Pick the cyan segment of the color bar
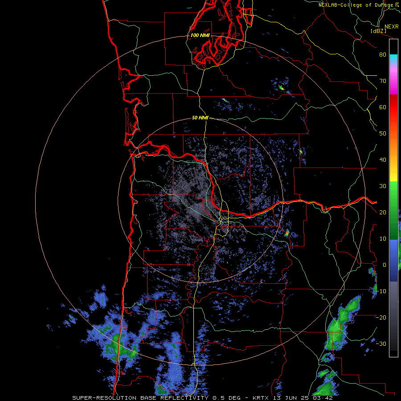The height and width of the screenshot is (401, 401). coord(393,58)
